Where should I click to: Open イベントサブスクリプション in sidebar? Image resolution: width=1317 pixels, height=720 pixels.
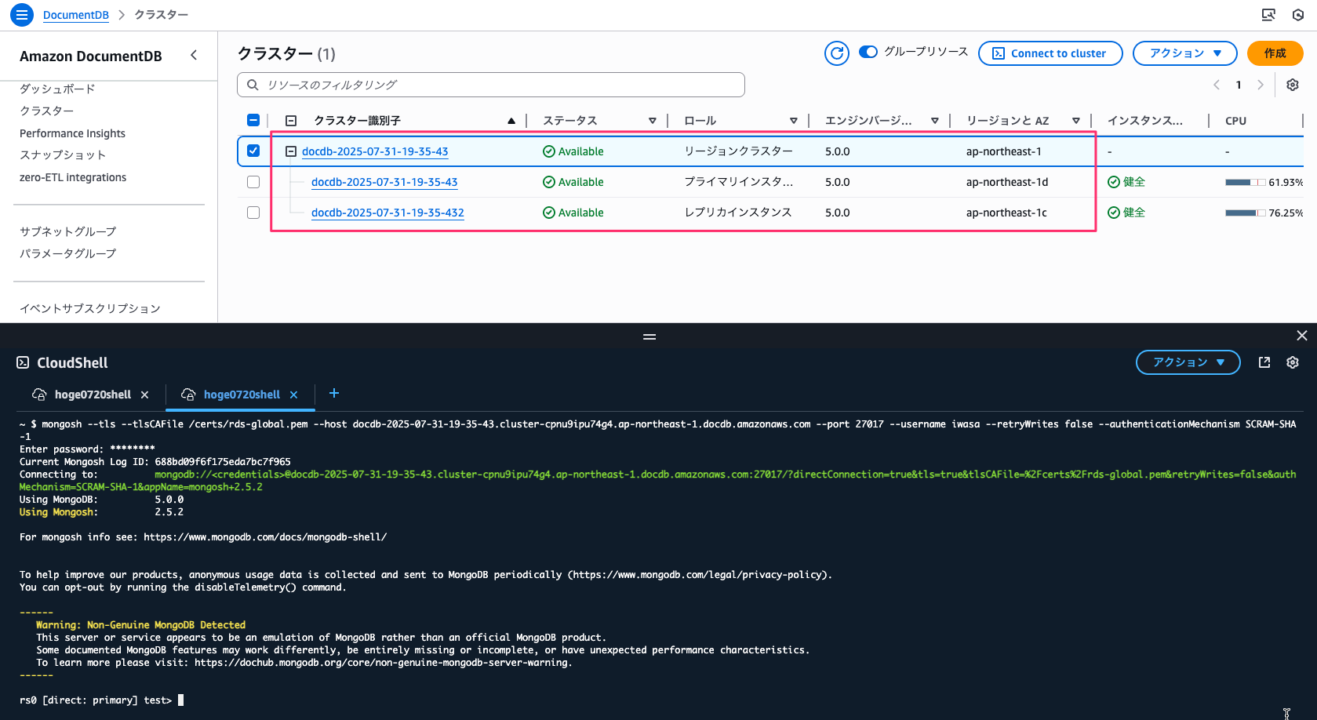point(90,308)
